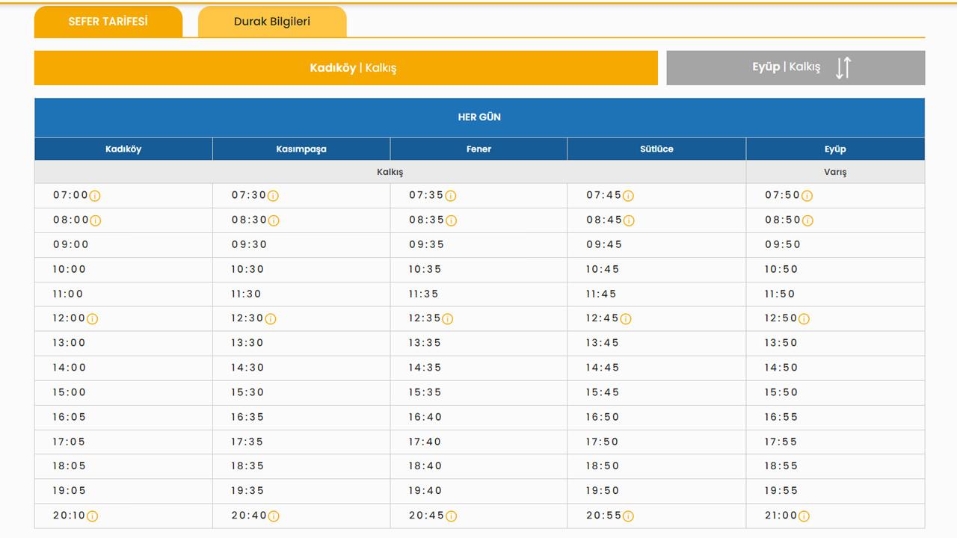Open info icon next to 08:50
Viewport: 957px width, 538px height.
pos(807,220)
